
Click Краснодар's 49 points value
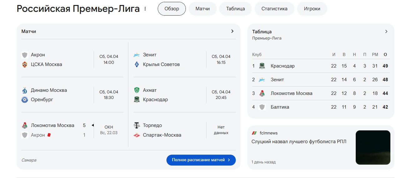tap(385, 66)
